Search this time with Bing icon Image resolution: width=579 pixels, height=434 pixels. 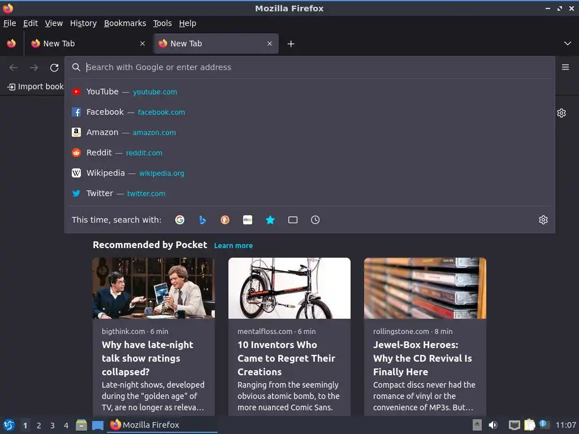click(x=202, y=220)
